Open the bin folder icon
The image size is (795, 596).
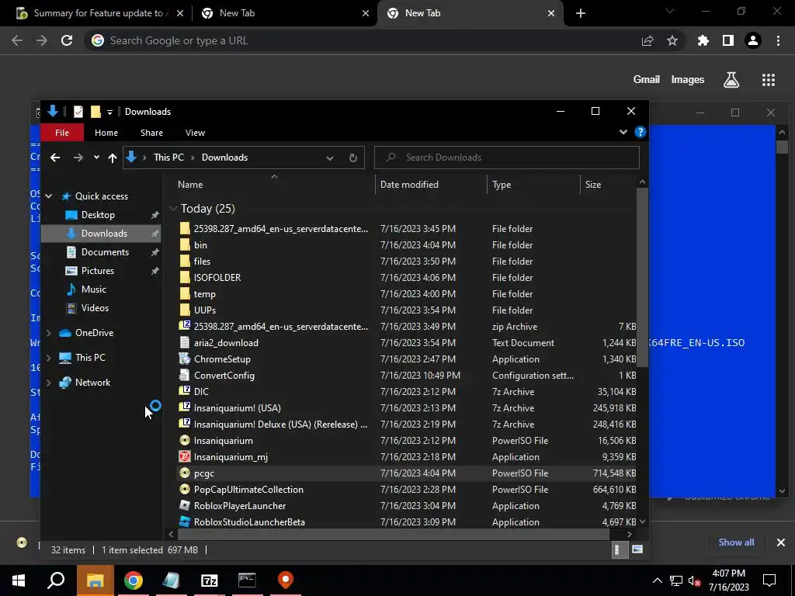coord(185,244)
